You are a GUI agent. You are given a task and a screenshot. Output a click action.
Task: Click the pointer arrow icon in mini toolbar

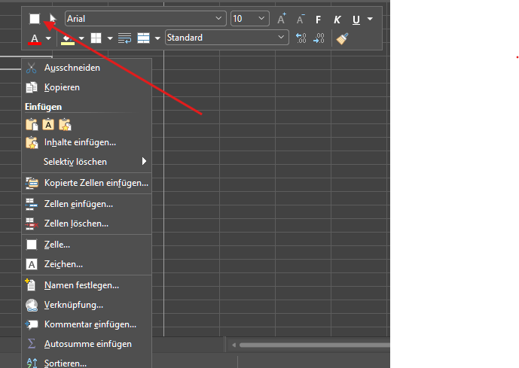53,19
